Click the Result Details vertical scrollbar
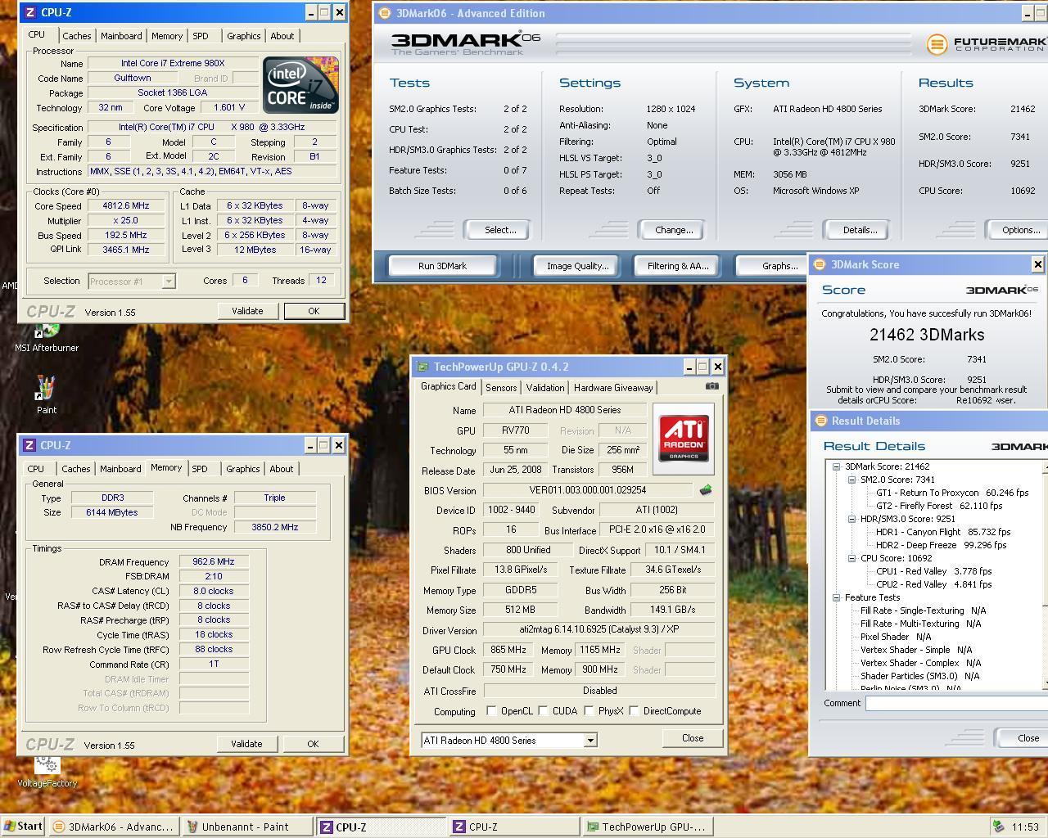1048x838 pixels. pyautogui.click(x=1045, y=574)
